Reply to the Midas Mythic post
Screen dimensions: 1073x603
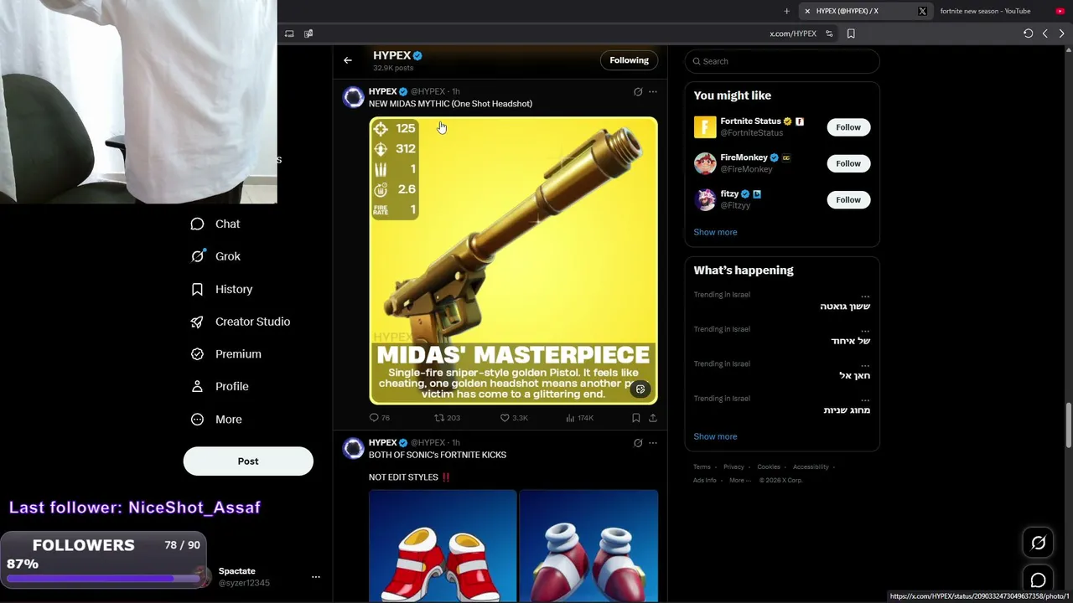pos(380,417)
